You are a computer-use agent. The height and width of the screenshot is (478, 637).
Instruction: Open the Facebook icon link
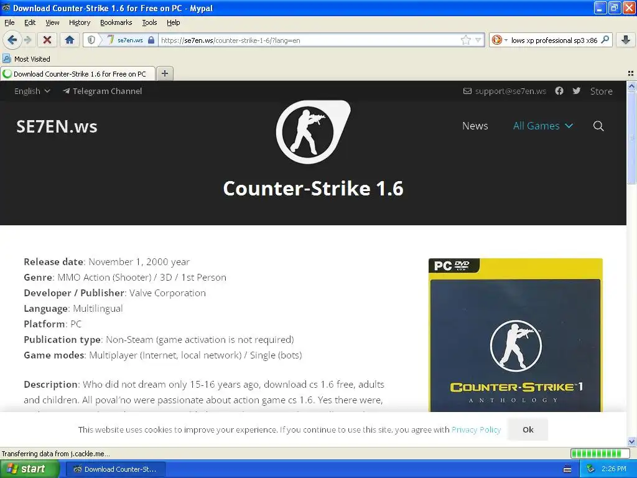point(559,91)
